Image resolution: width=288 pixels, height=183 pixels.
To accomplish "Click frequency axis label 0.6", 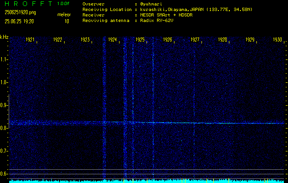I will pos(4,174).
